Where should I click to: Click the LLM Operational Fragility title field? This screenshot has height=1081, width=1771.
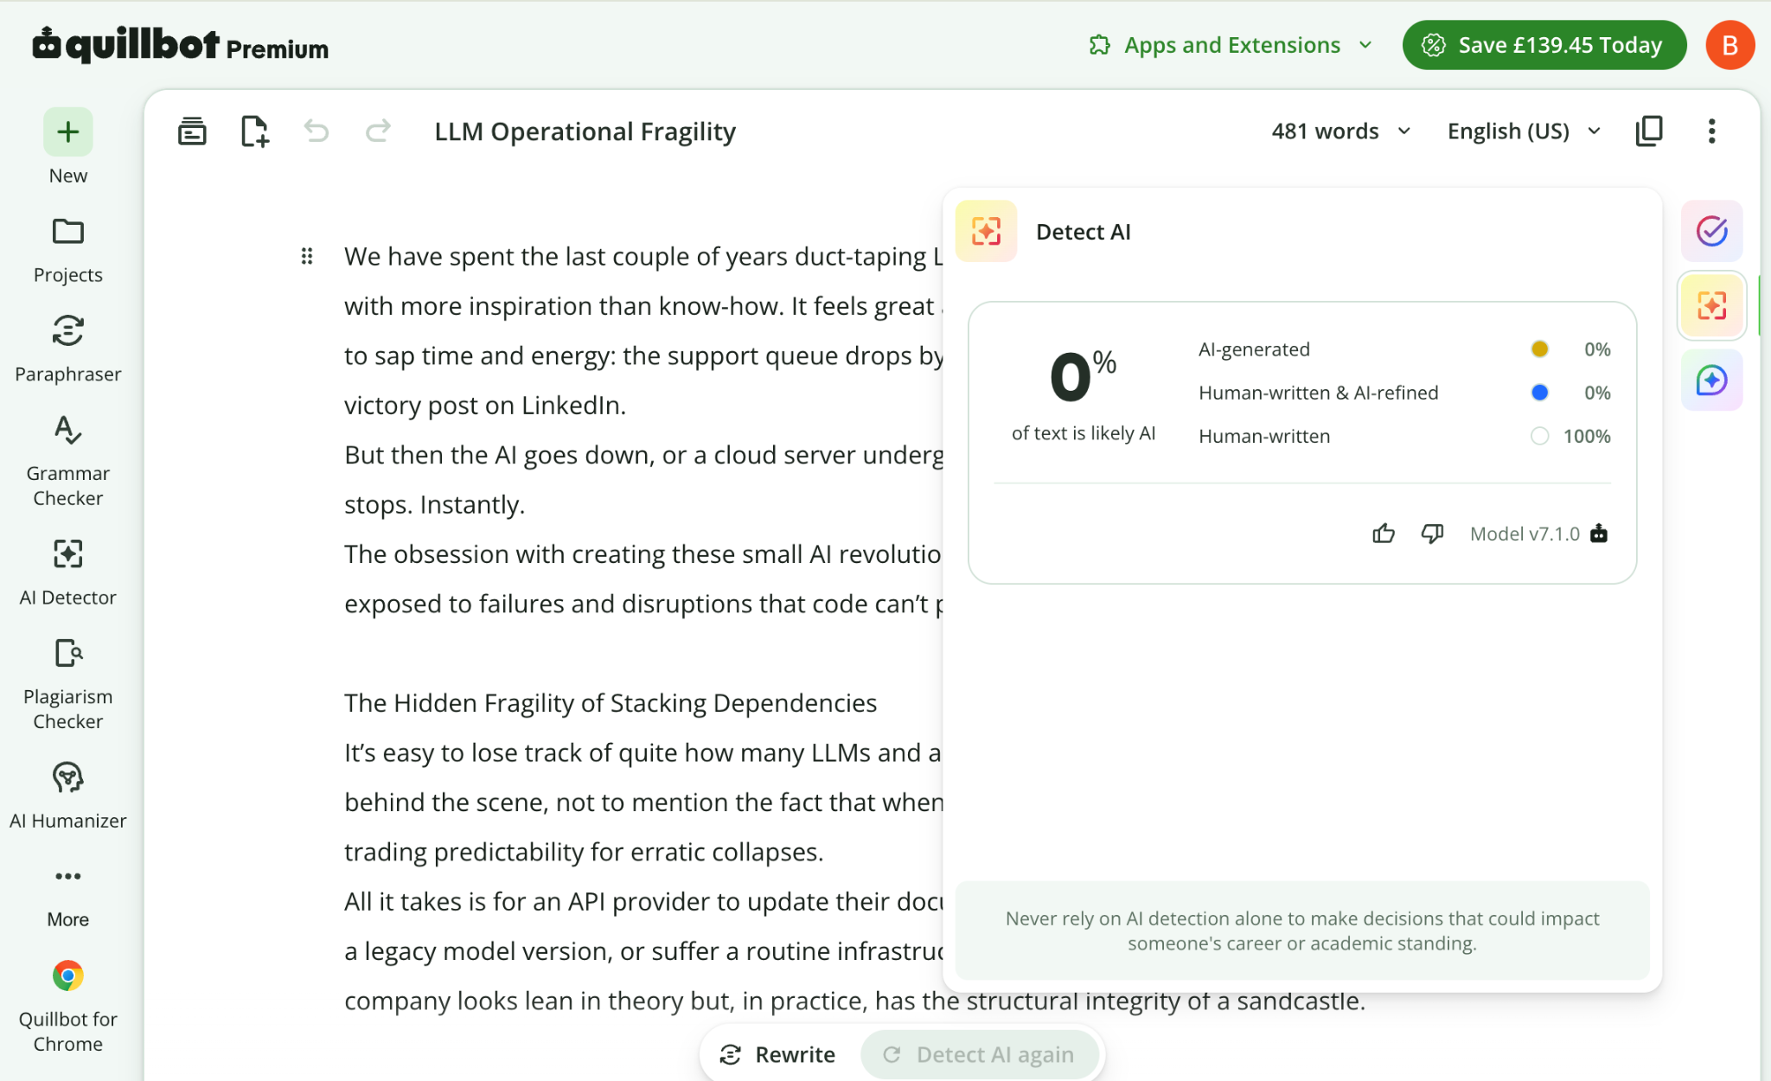pos(585,131)
